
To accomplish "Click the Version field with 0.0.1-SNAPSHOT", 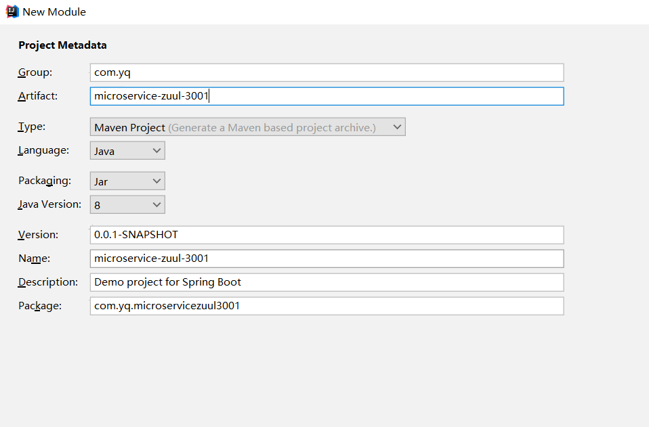I will click(x=327, y=235).
